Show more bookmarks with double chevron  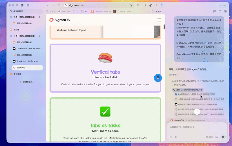pos(148,11)
